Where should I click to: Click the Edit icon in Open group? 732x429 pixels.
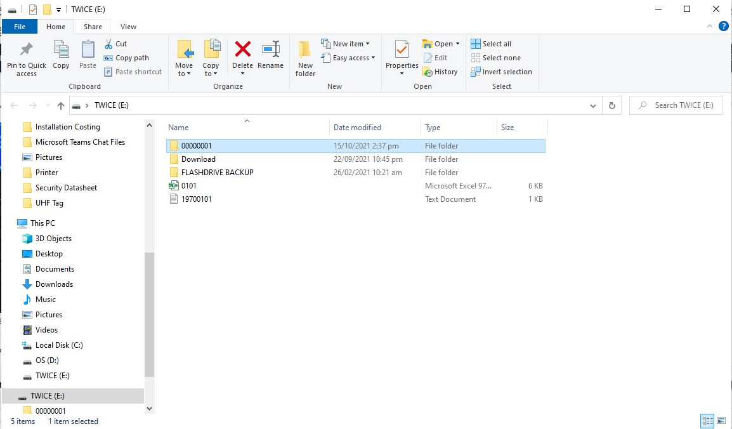428,58
